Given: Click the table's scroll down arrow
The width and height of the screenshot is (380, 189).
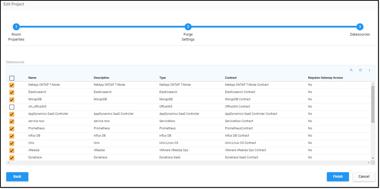Looking at the screenshot, I should click(373, 158).
